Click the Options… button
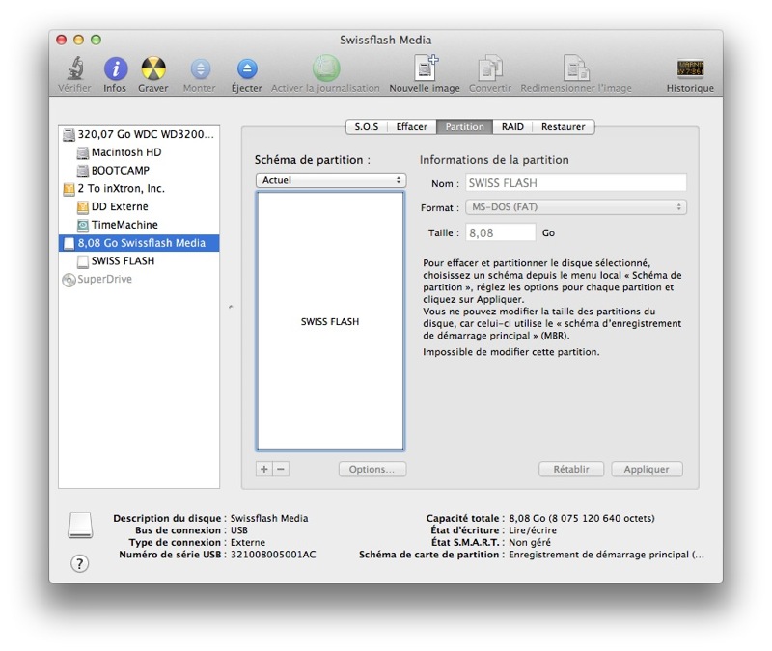The height and width of the screenshot is (651, 772). click(372, 470)
